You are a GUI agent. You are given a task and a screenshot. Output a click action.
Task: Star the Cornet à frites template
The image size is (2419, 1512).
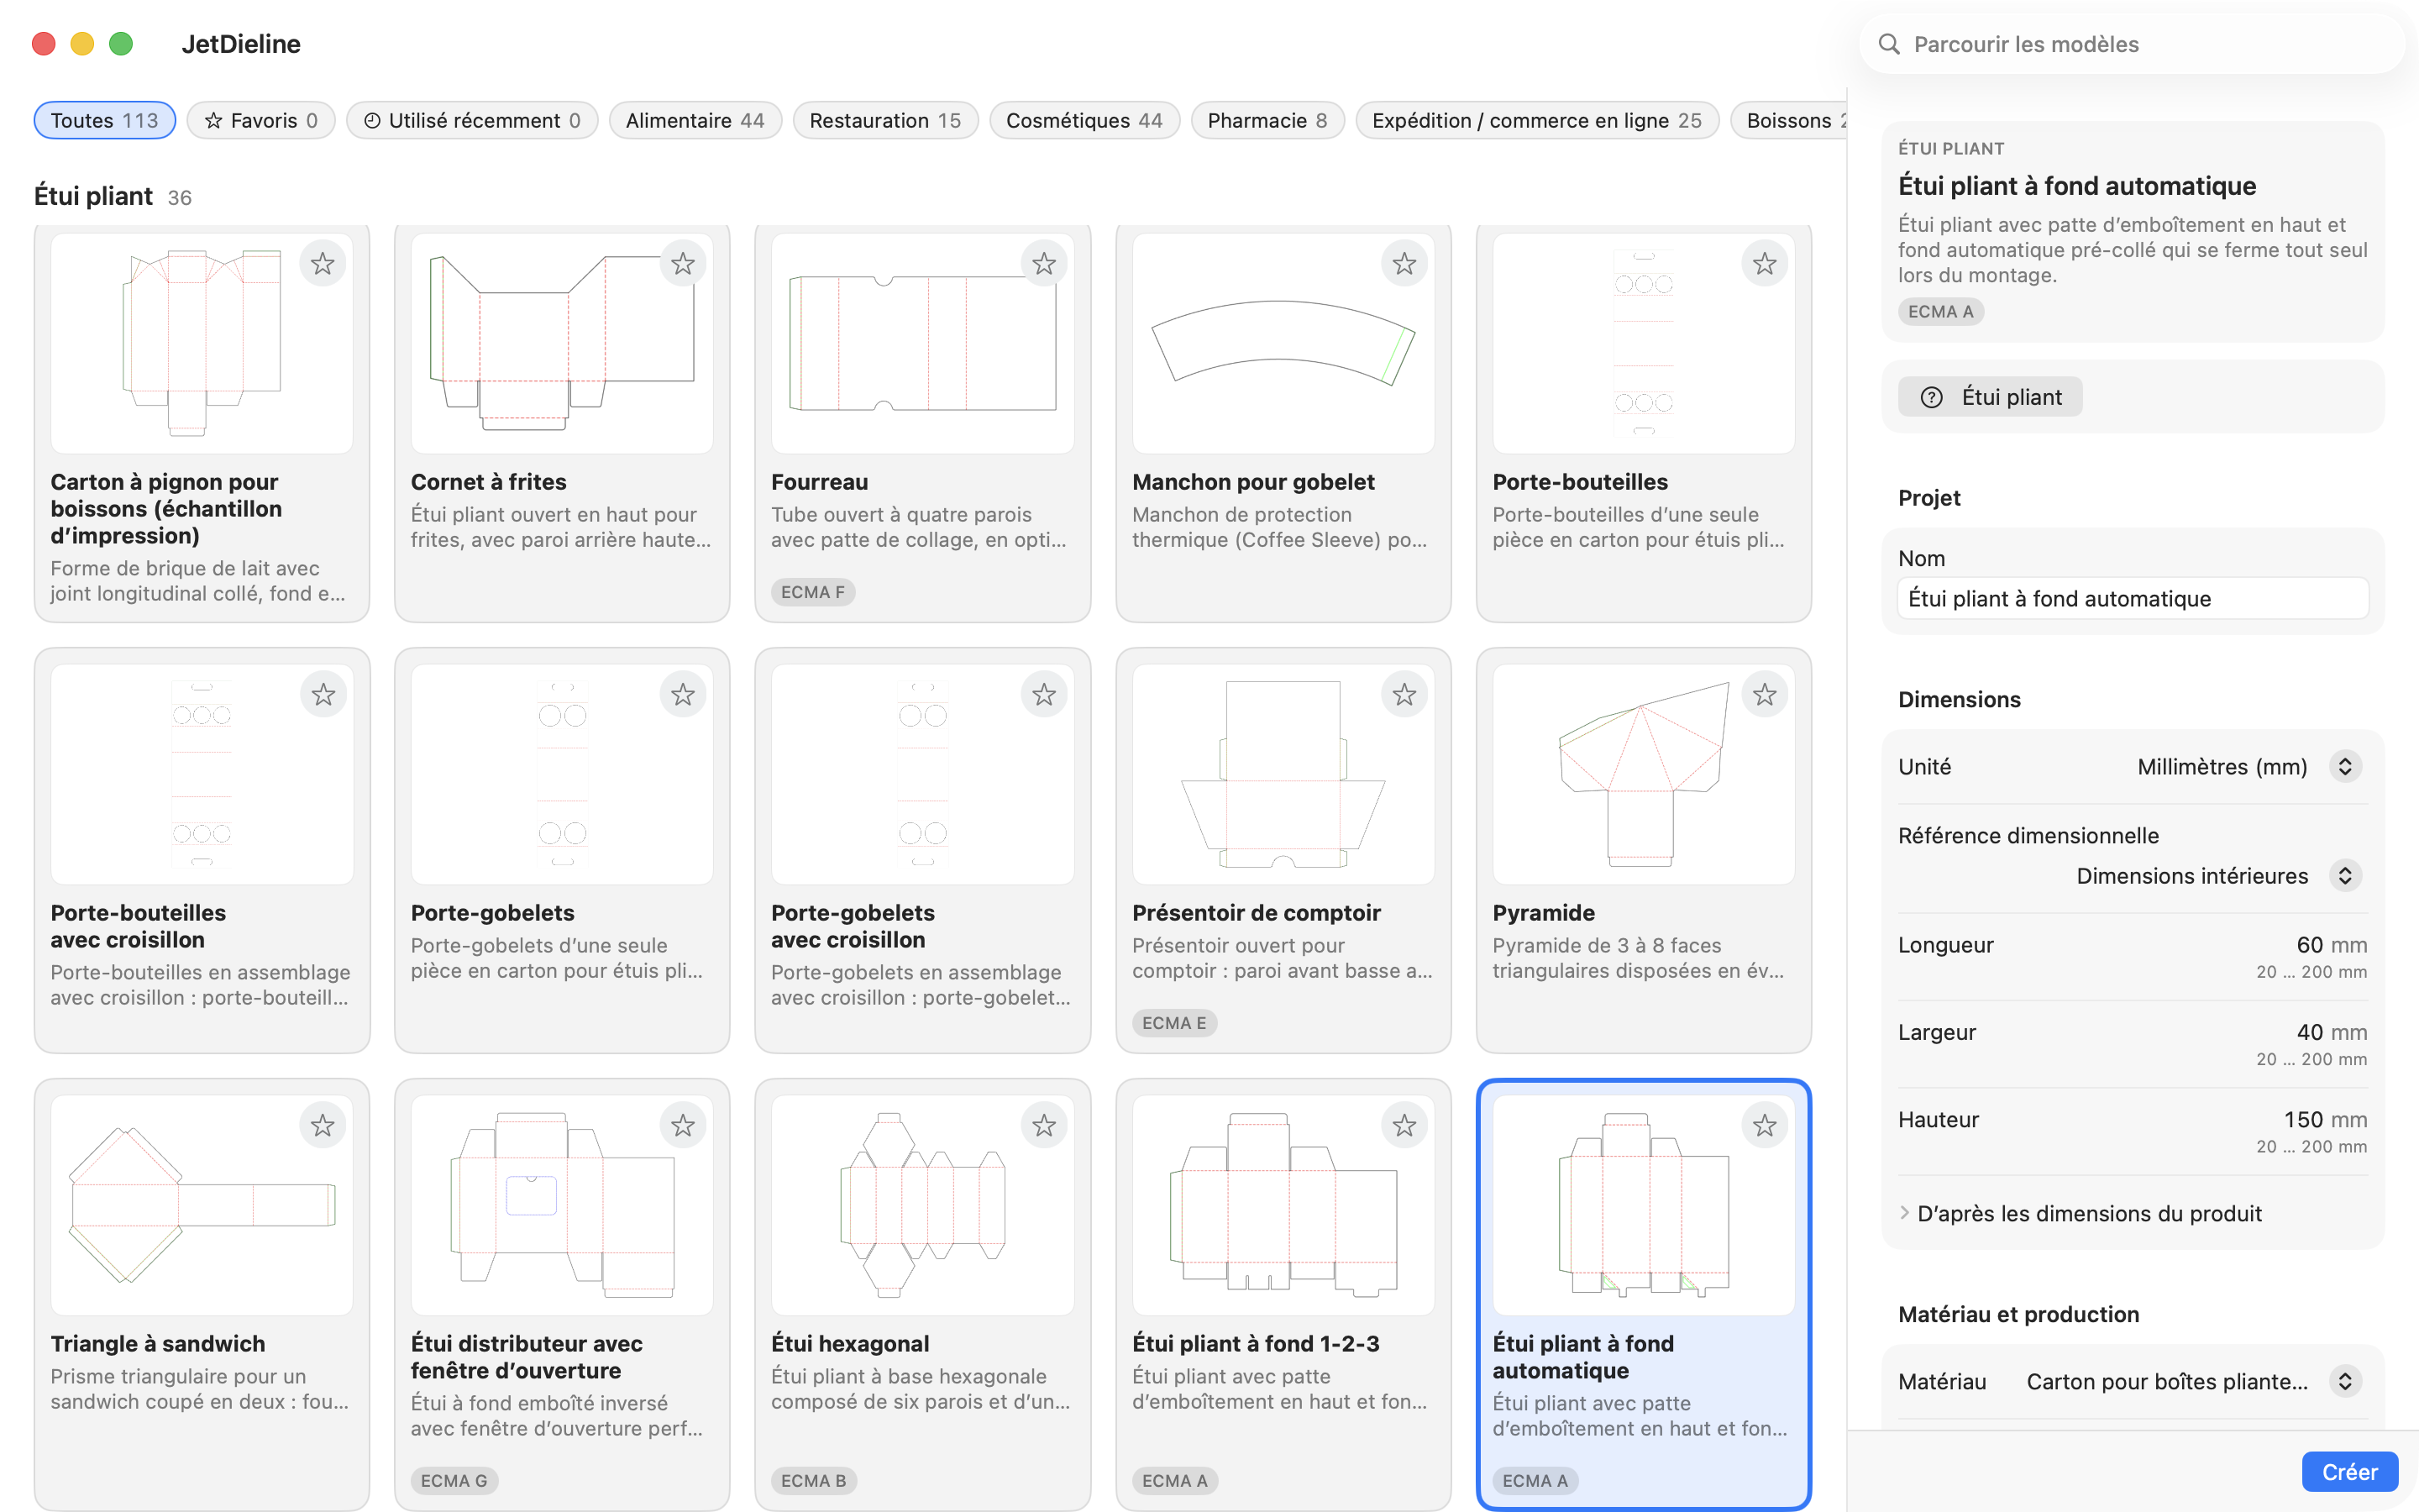pyautogui.click(x=683, y=264)
